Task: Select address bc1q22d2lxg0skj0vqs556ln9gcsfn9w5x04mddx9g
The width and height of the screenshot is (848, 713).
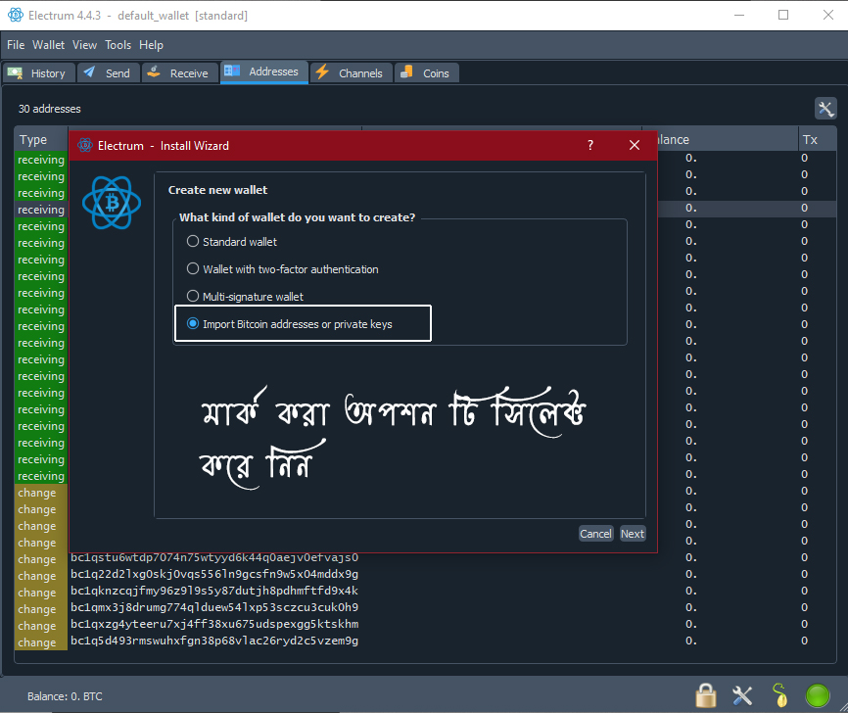Action: click(214, 574)
